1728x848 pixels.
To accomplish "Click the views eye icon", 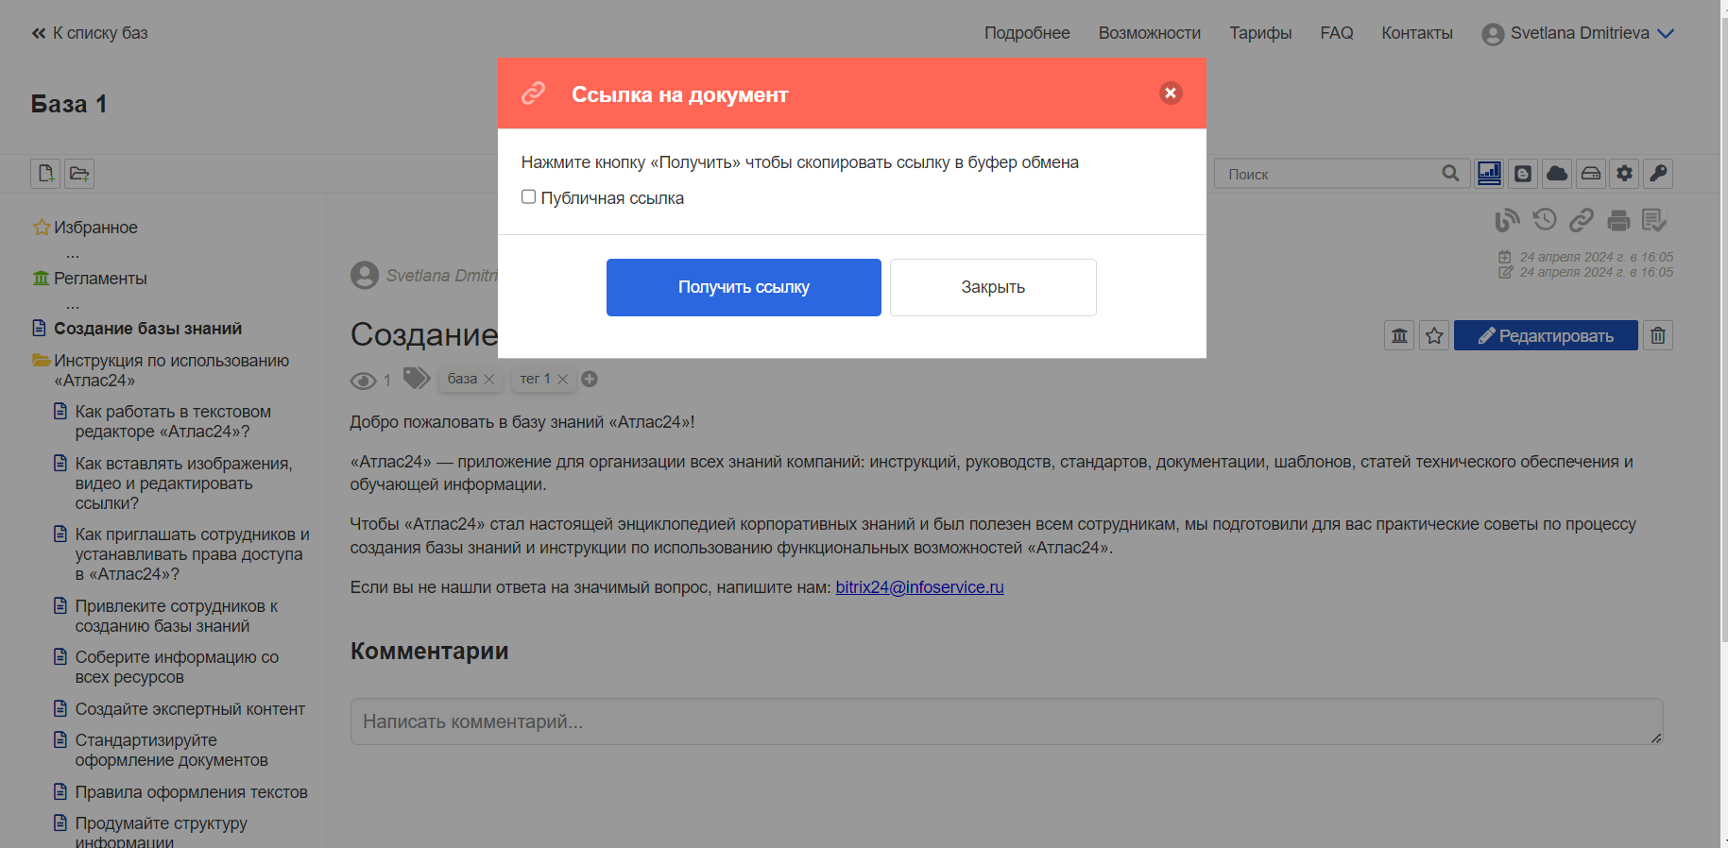I will click(x=363, y=381).
